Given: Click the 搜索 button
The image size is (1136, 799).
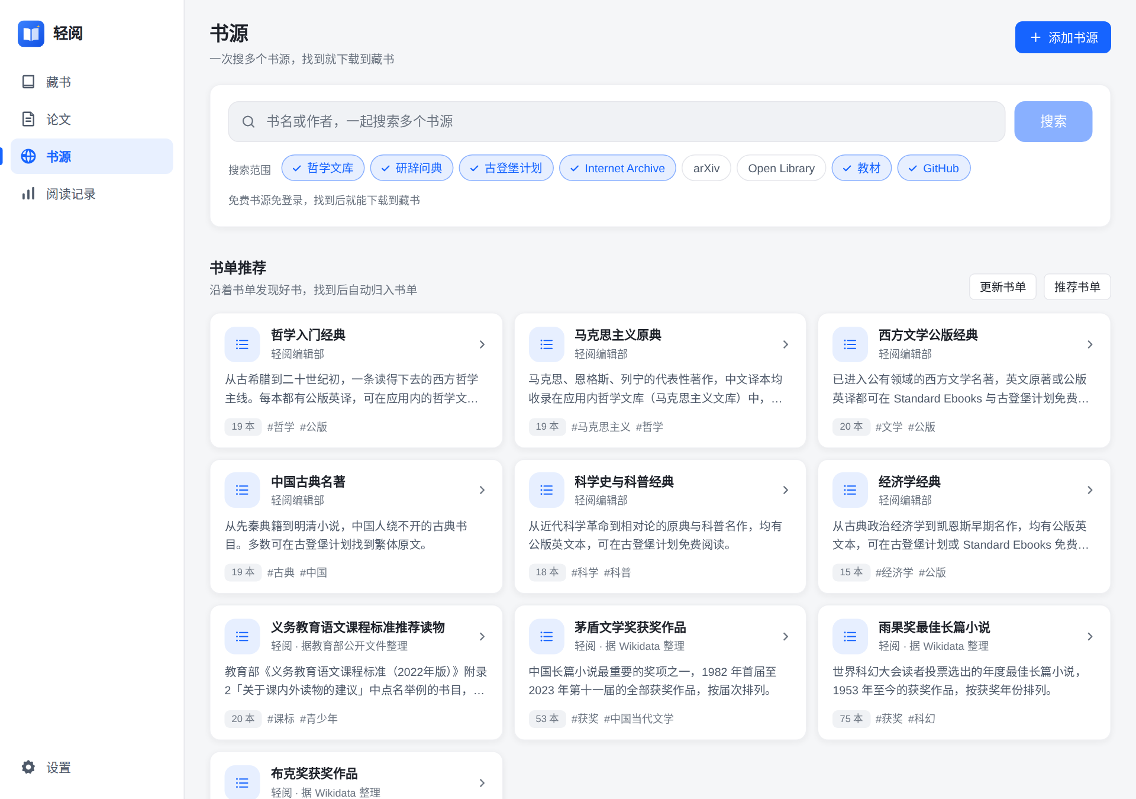Looking at the screenshot, I should pyautogui.click(x=1053, y=121).
